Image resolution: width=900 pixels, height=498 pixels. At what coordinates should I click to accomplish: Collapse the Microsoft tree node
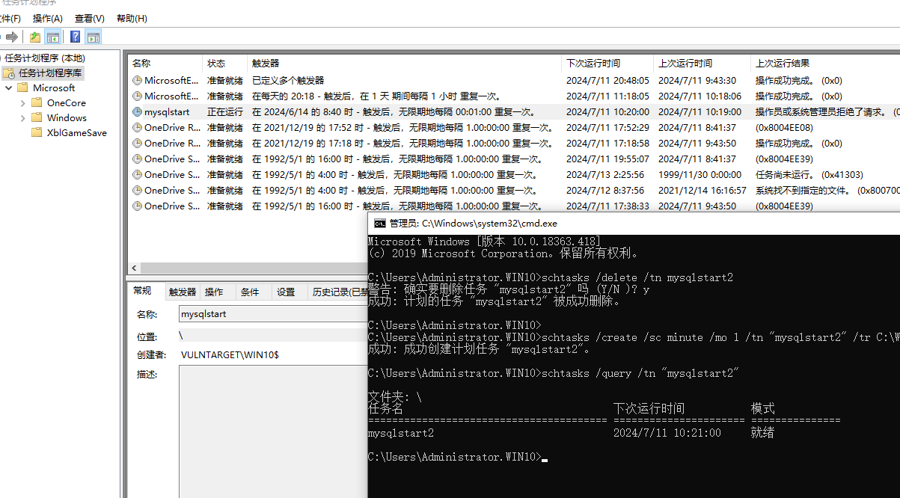click(8, 87)
